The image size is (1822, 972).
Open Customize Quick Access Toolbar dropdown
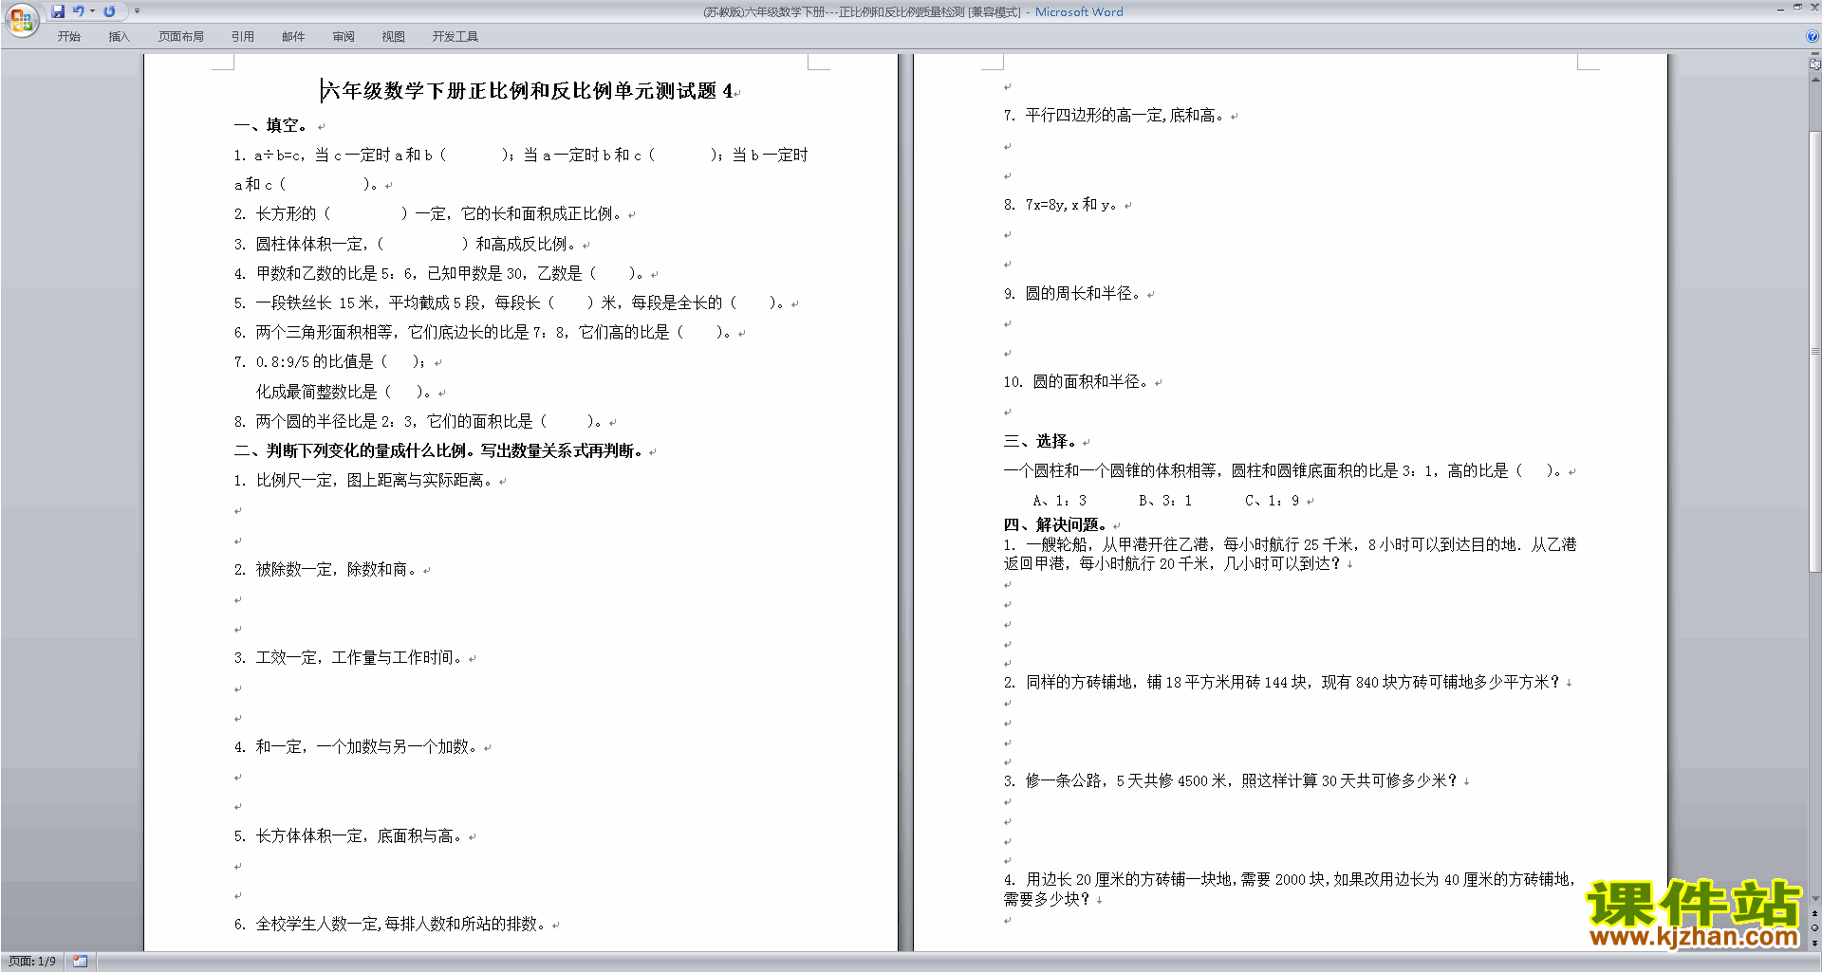point(137,11)
